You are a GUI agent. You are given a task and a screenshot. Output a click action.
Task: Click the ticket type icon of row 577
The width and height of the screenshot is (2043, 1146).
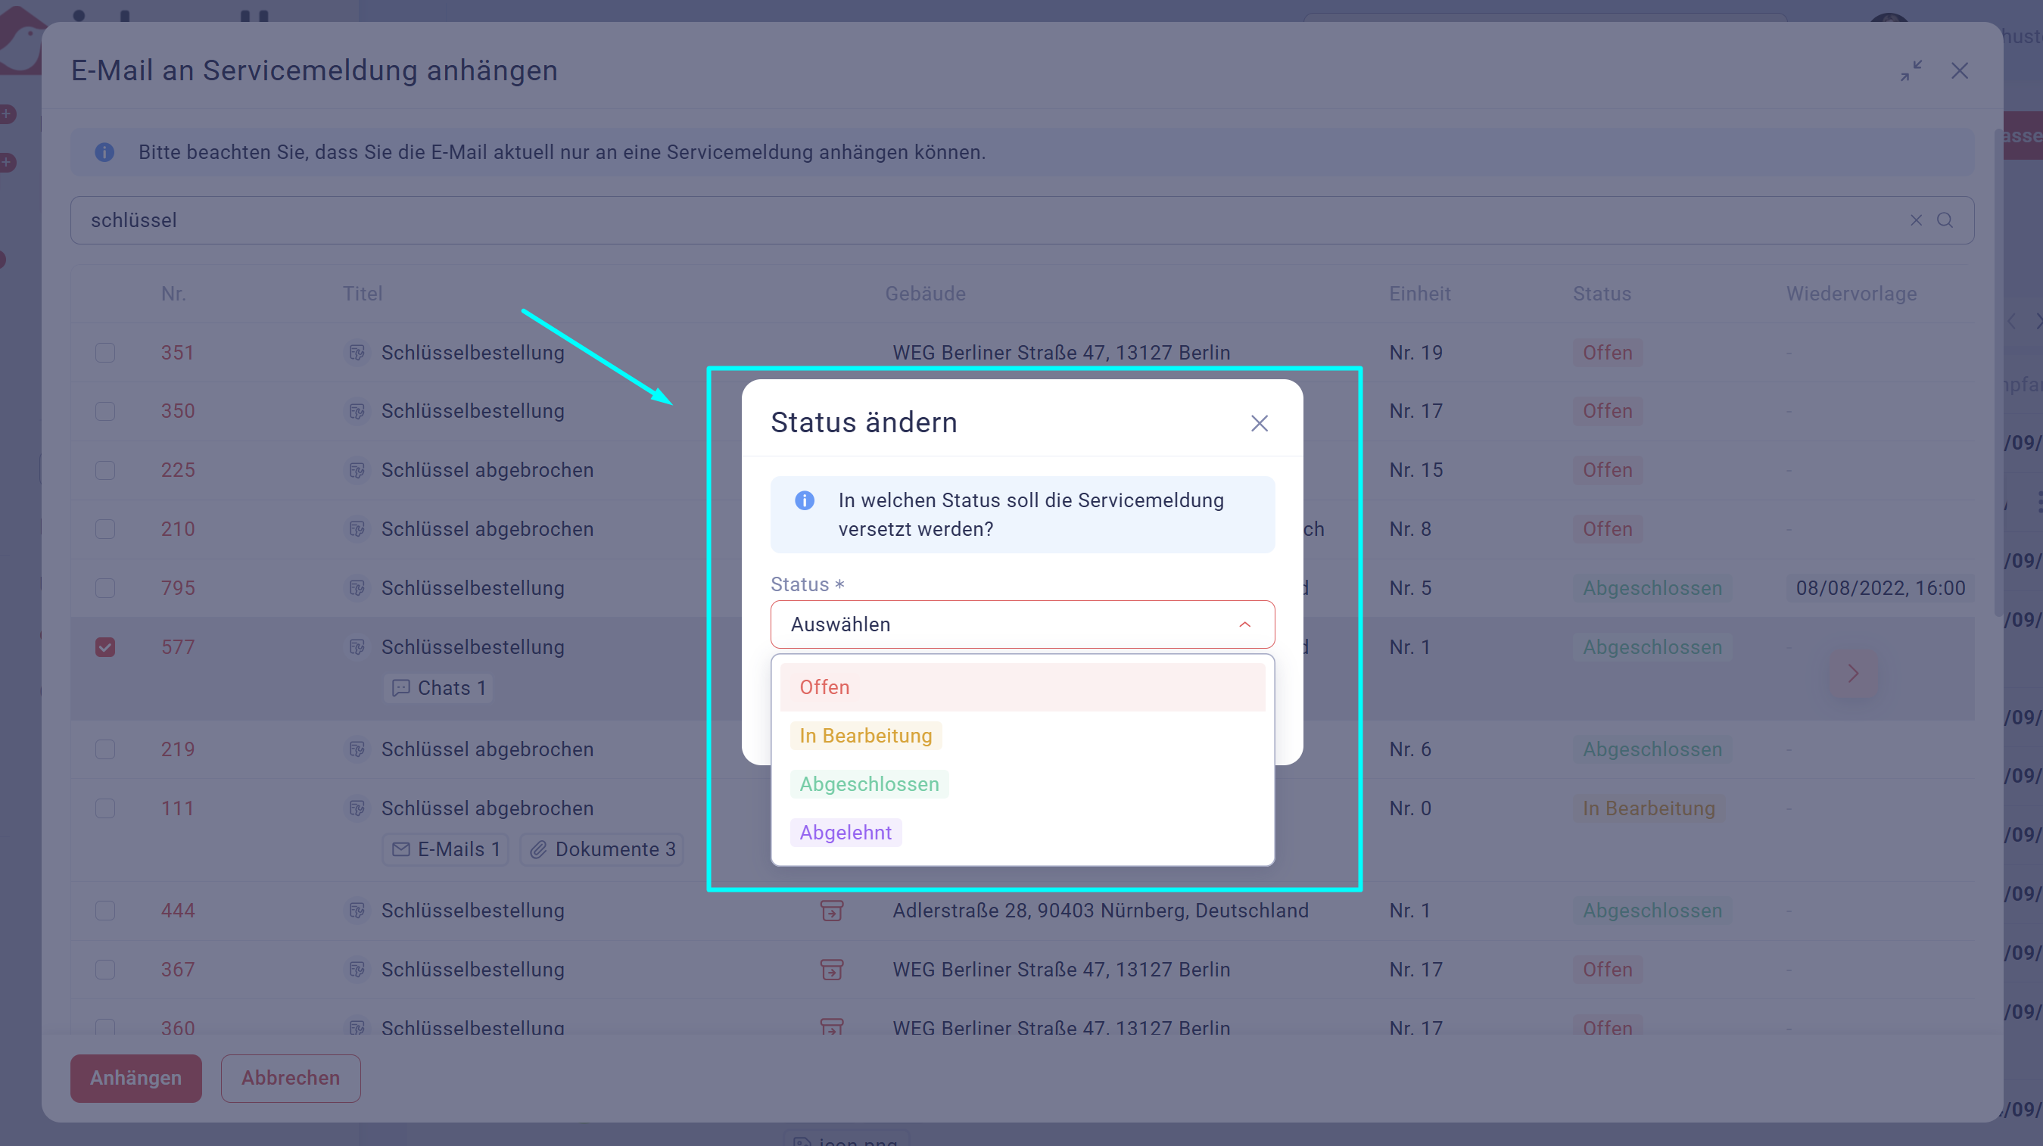357,647
